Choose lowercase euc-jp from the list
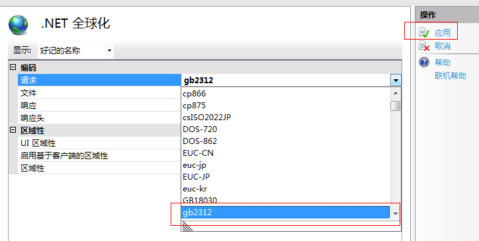Viewport: 479px width, 241px height. pos(286,165)
